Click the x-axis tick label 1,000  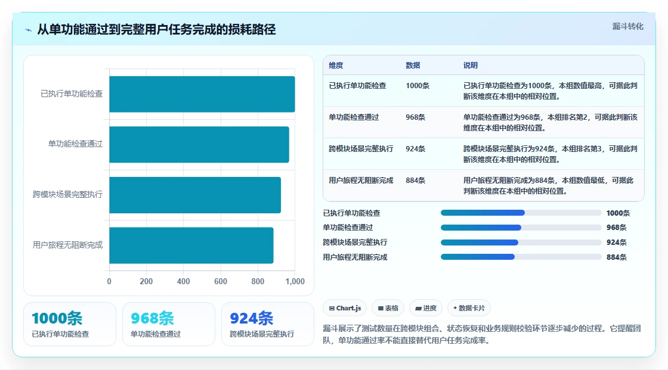coord(295,281)
